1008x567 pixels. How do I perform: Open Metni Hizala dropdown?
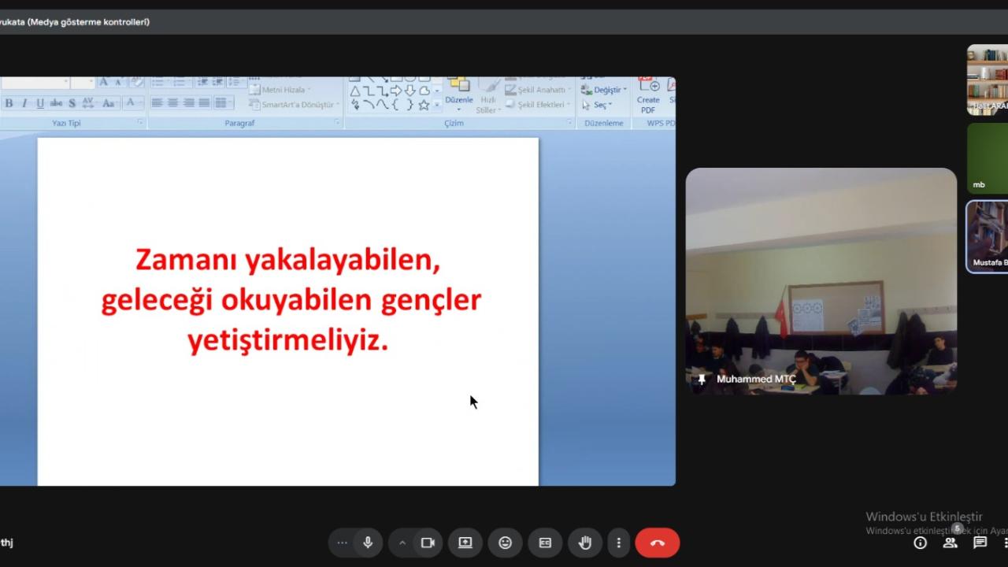(281, 90)
